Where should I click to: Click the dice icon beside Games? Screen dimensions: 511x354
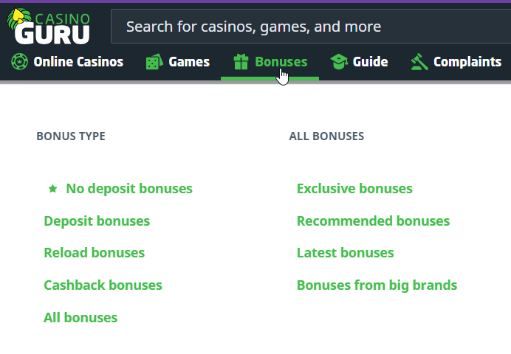point(154,62)
